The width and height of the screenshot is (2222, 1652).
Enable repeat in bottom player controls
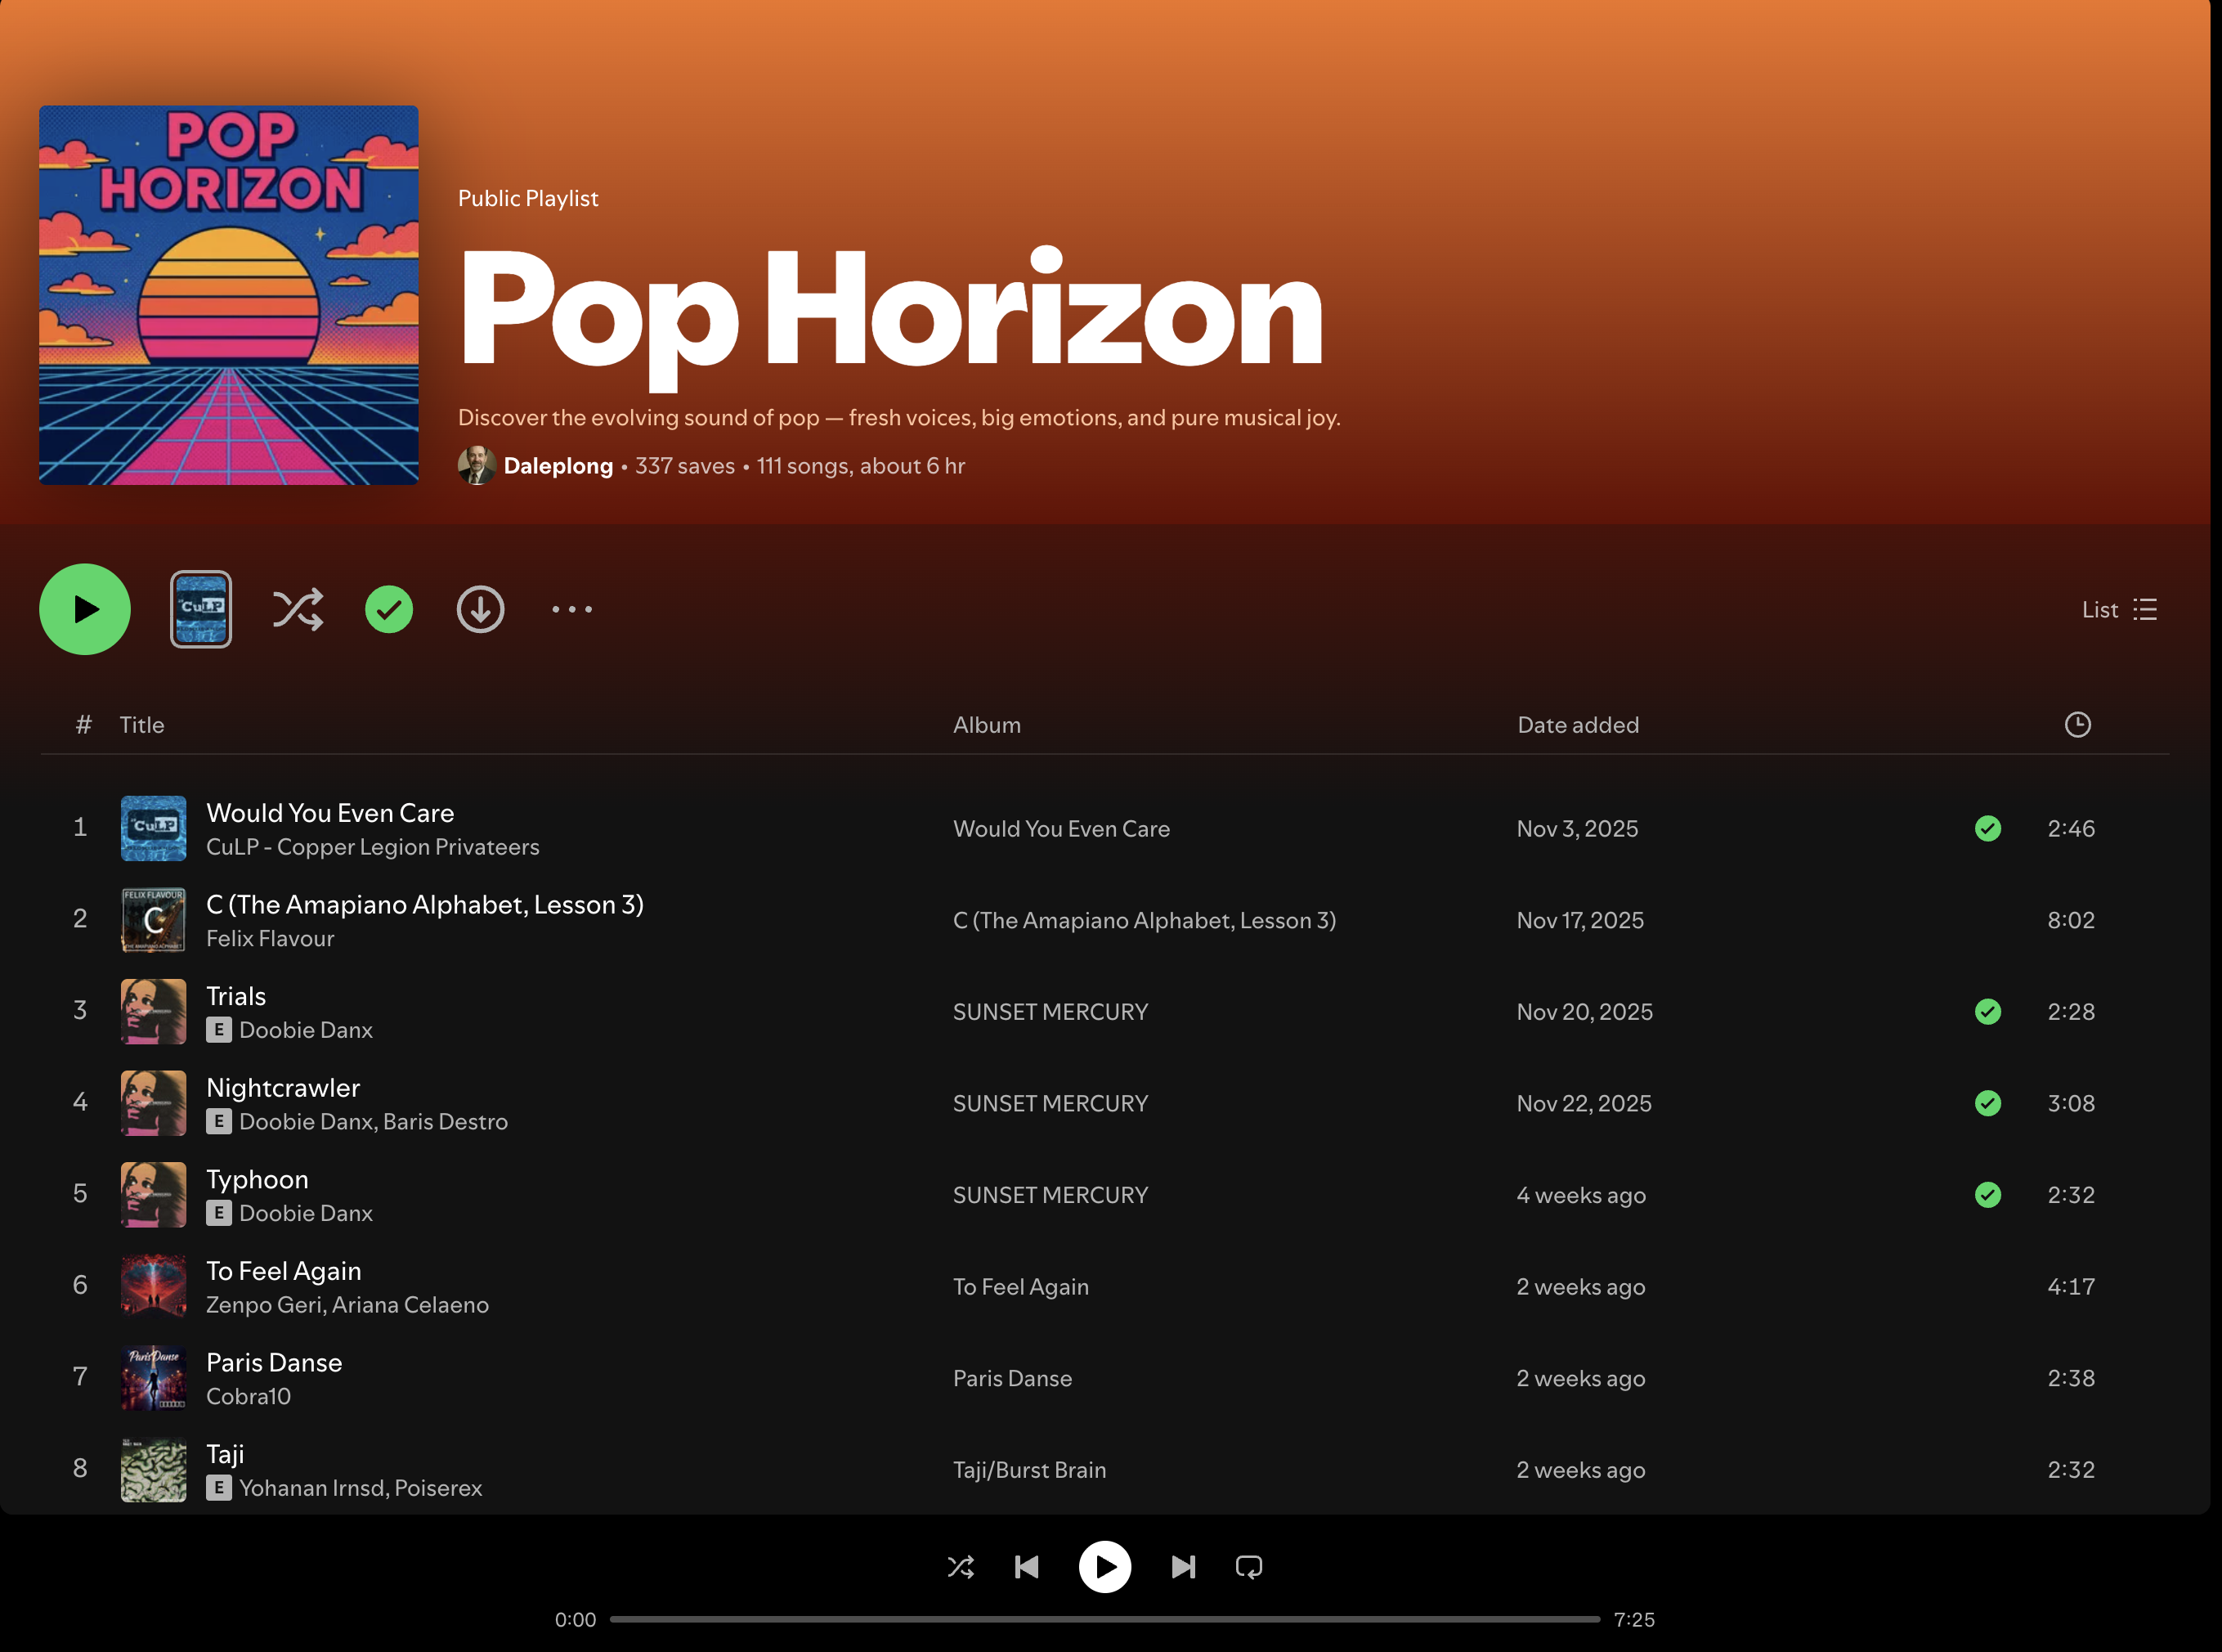1248,1566
